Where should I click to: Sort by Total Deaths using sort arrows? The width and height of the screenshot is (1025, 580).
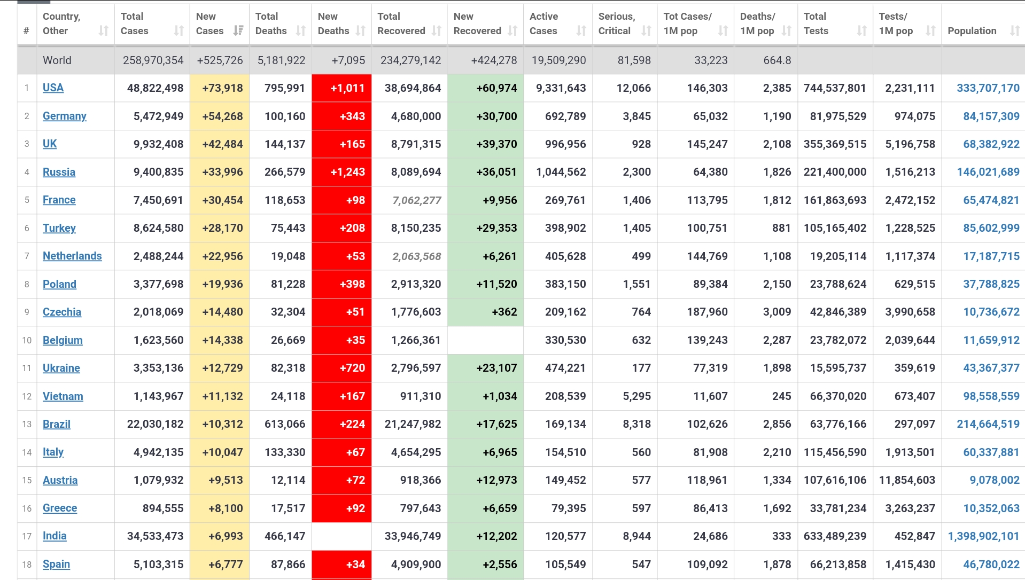point(301,31)
